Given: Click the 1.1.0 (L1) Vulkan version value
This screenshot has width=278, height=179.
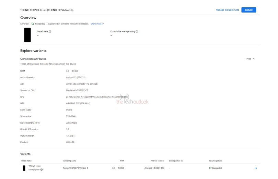Looking at the screenshot, I should tap(71, 136).
